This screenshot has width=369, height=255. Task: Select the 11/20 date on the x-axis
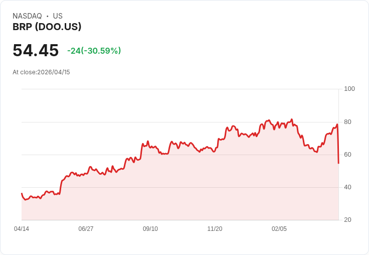pyautogui.click(x=215, y=229)
